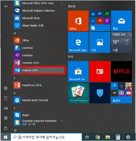Open the user account icon in the sidebar
The height and width of the screenshot is (141, 136).
(6, 88)
